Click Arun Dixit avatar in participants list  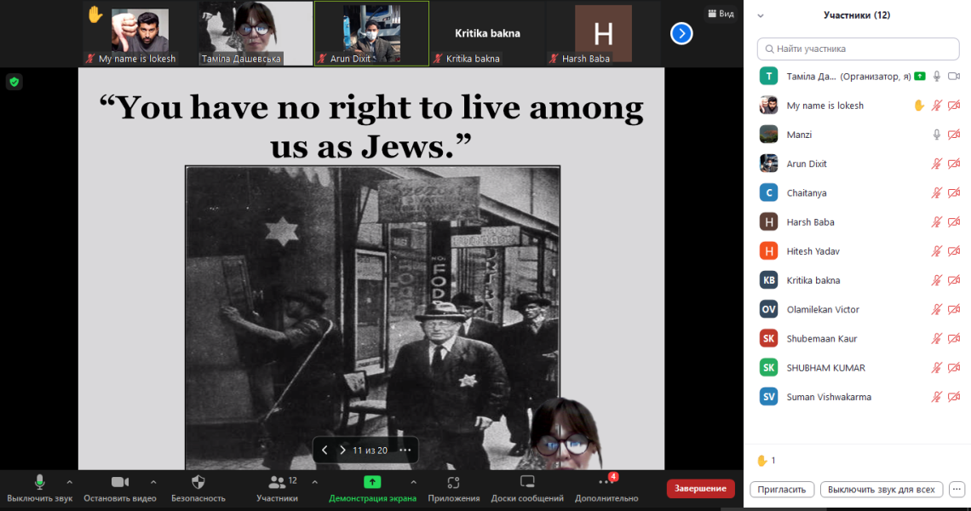pos(768,164)
